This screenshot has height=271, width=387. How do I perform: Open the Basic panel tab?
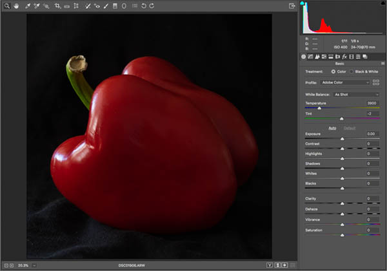pos(303,57)
